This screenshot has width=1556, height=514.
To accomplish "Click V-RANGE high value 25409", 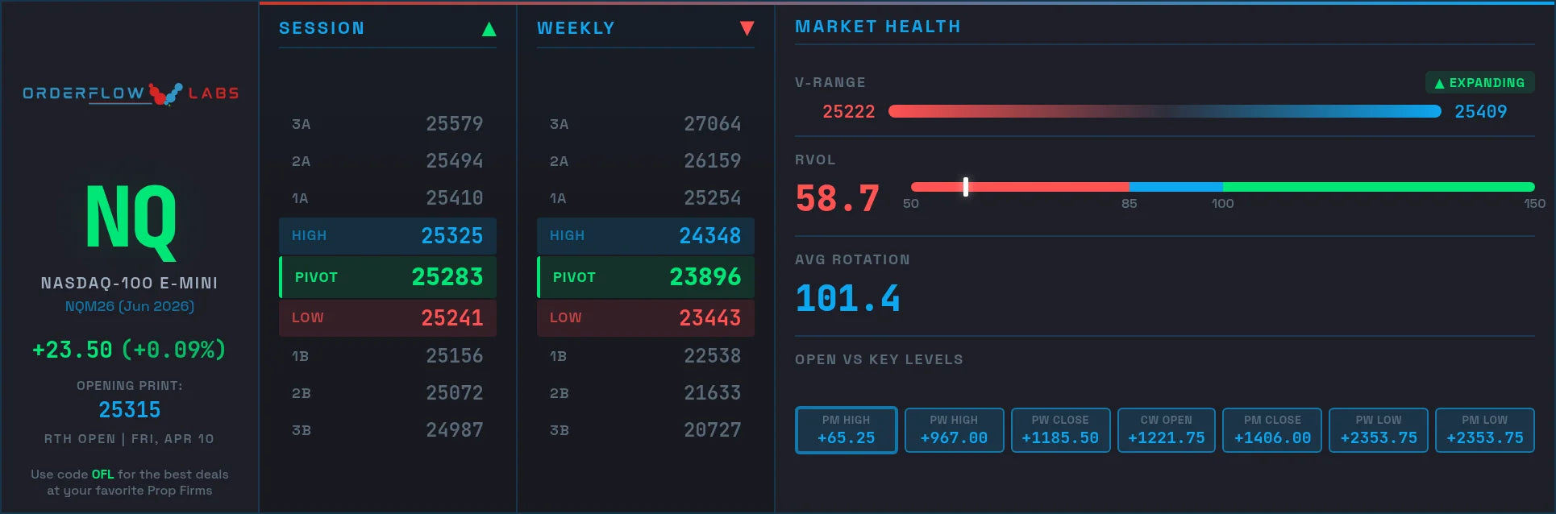I will [x=1480, y=112].
